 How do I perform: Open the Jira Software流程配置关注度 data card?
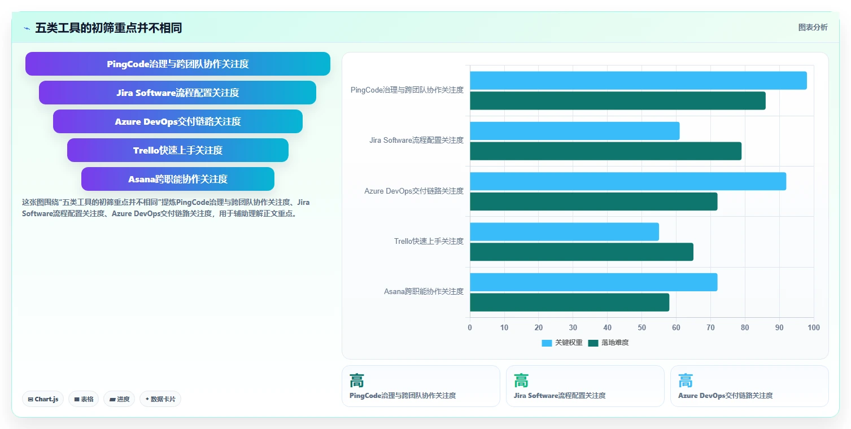click(585, 386)
